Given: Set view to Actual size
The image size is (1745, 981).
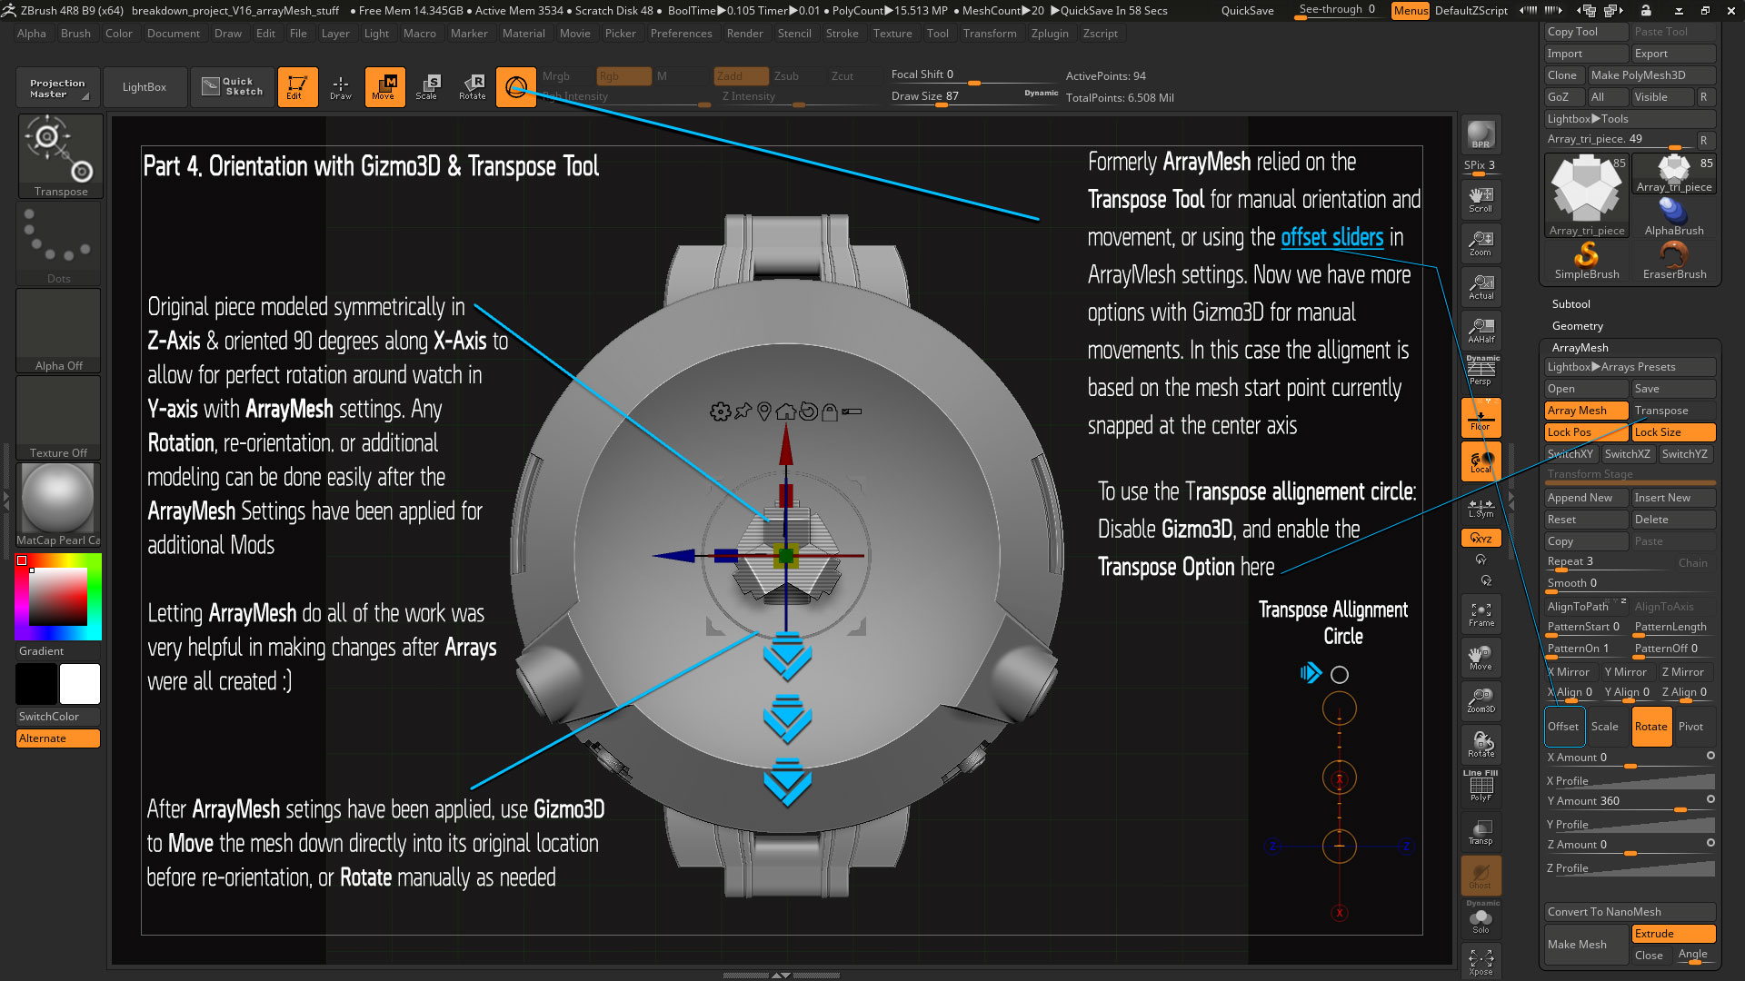Looking at the screenshot, I should click(1481, 286).
